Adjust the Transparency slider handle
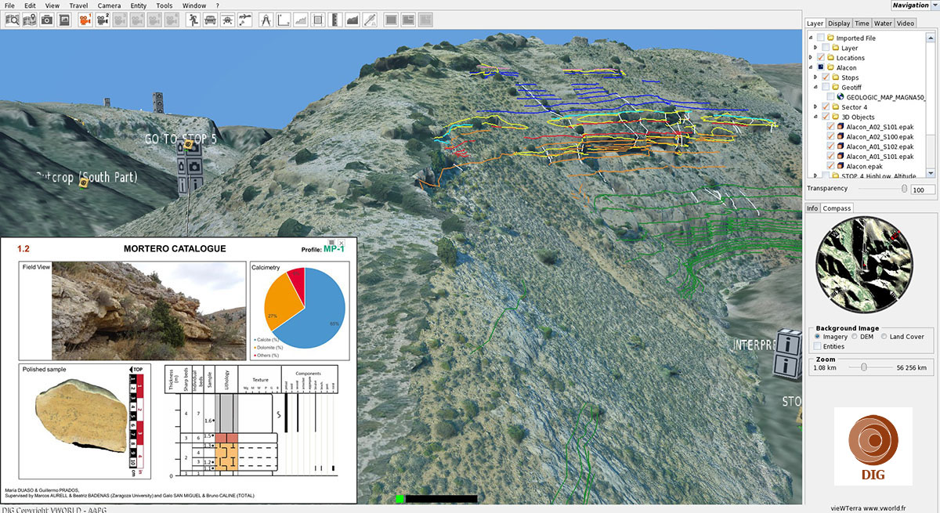 tap(905, 189)
